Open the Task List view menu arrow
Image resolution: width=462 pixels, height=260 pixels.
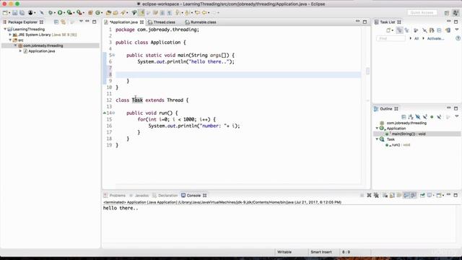tap(457, 30)
